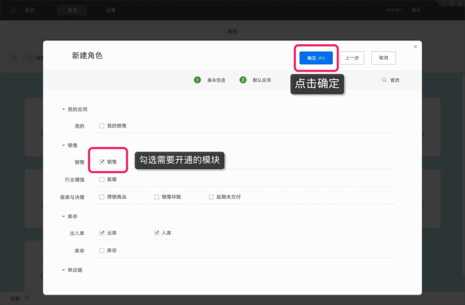Click the list menu icon behind the dialog
This screenshot has width=465, height=305.
[x=14, y=58]
